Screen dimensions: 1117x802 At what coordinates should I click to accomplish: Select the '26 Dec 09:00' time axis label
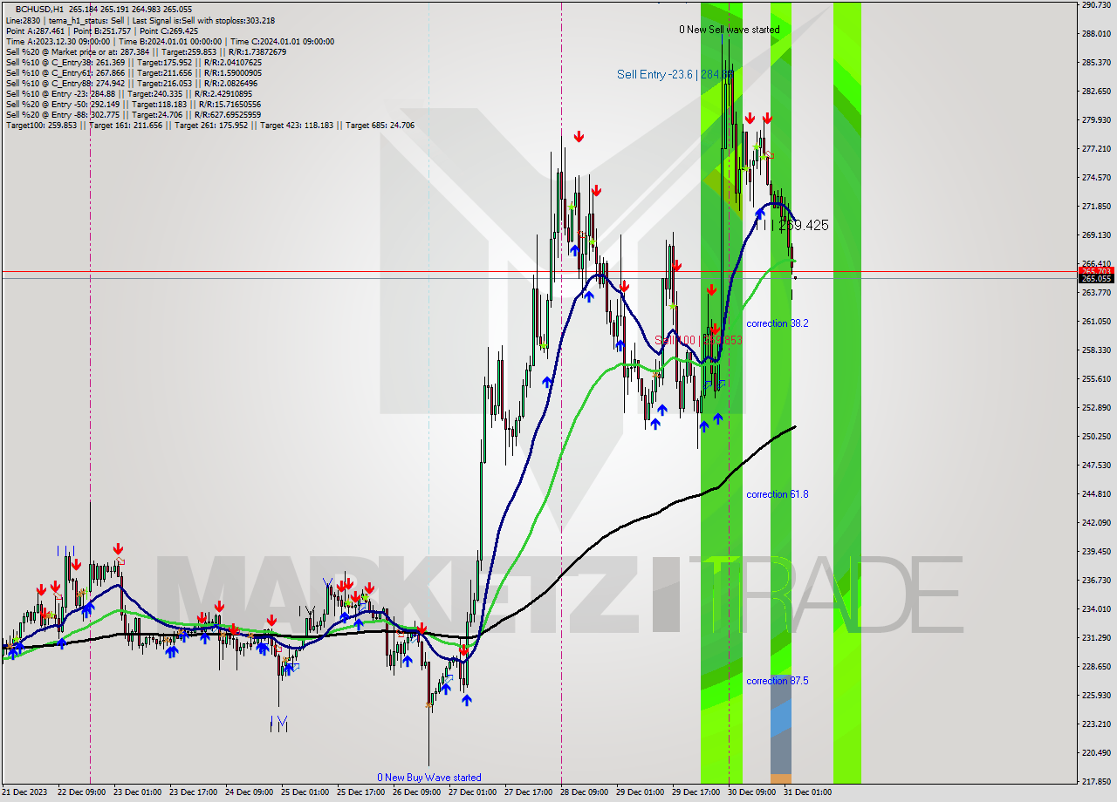(416, 792)
